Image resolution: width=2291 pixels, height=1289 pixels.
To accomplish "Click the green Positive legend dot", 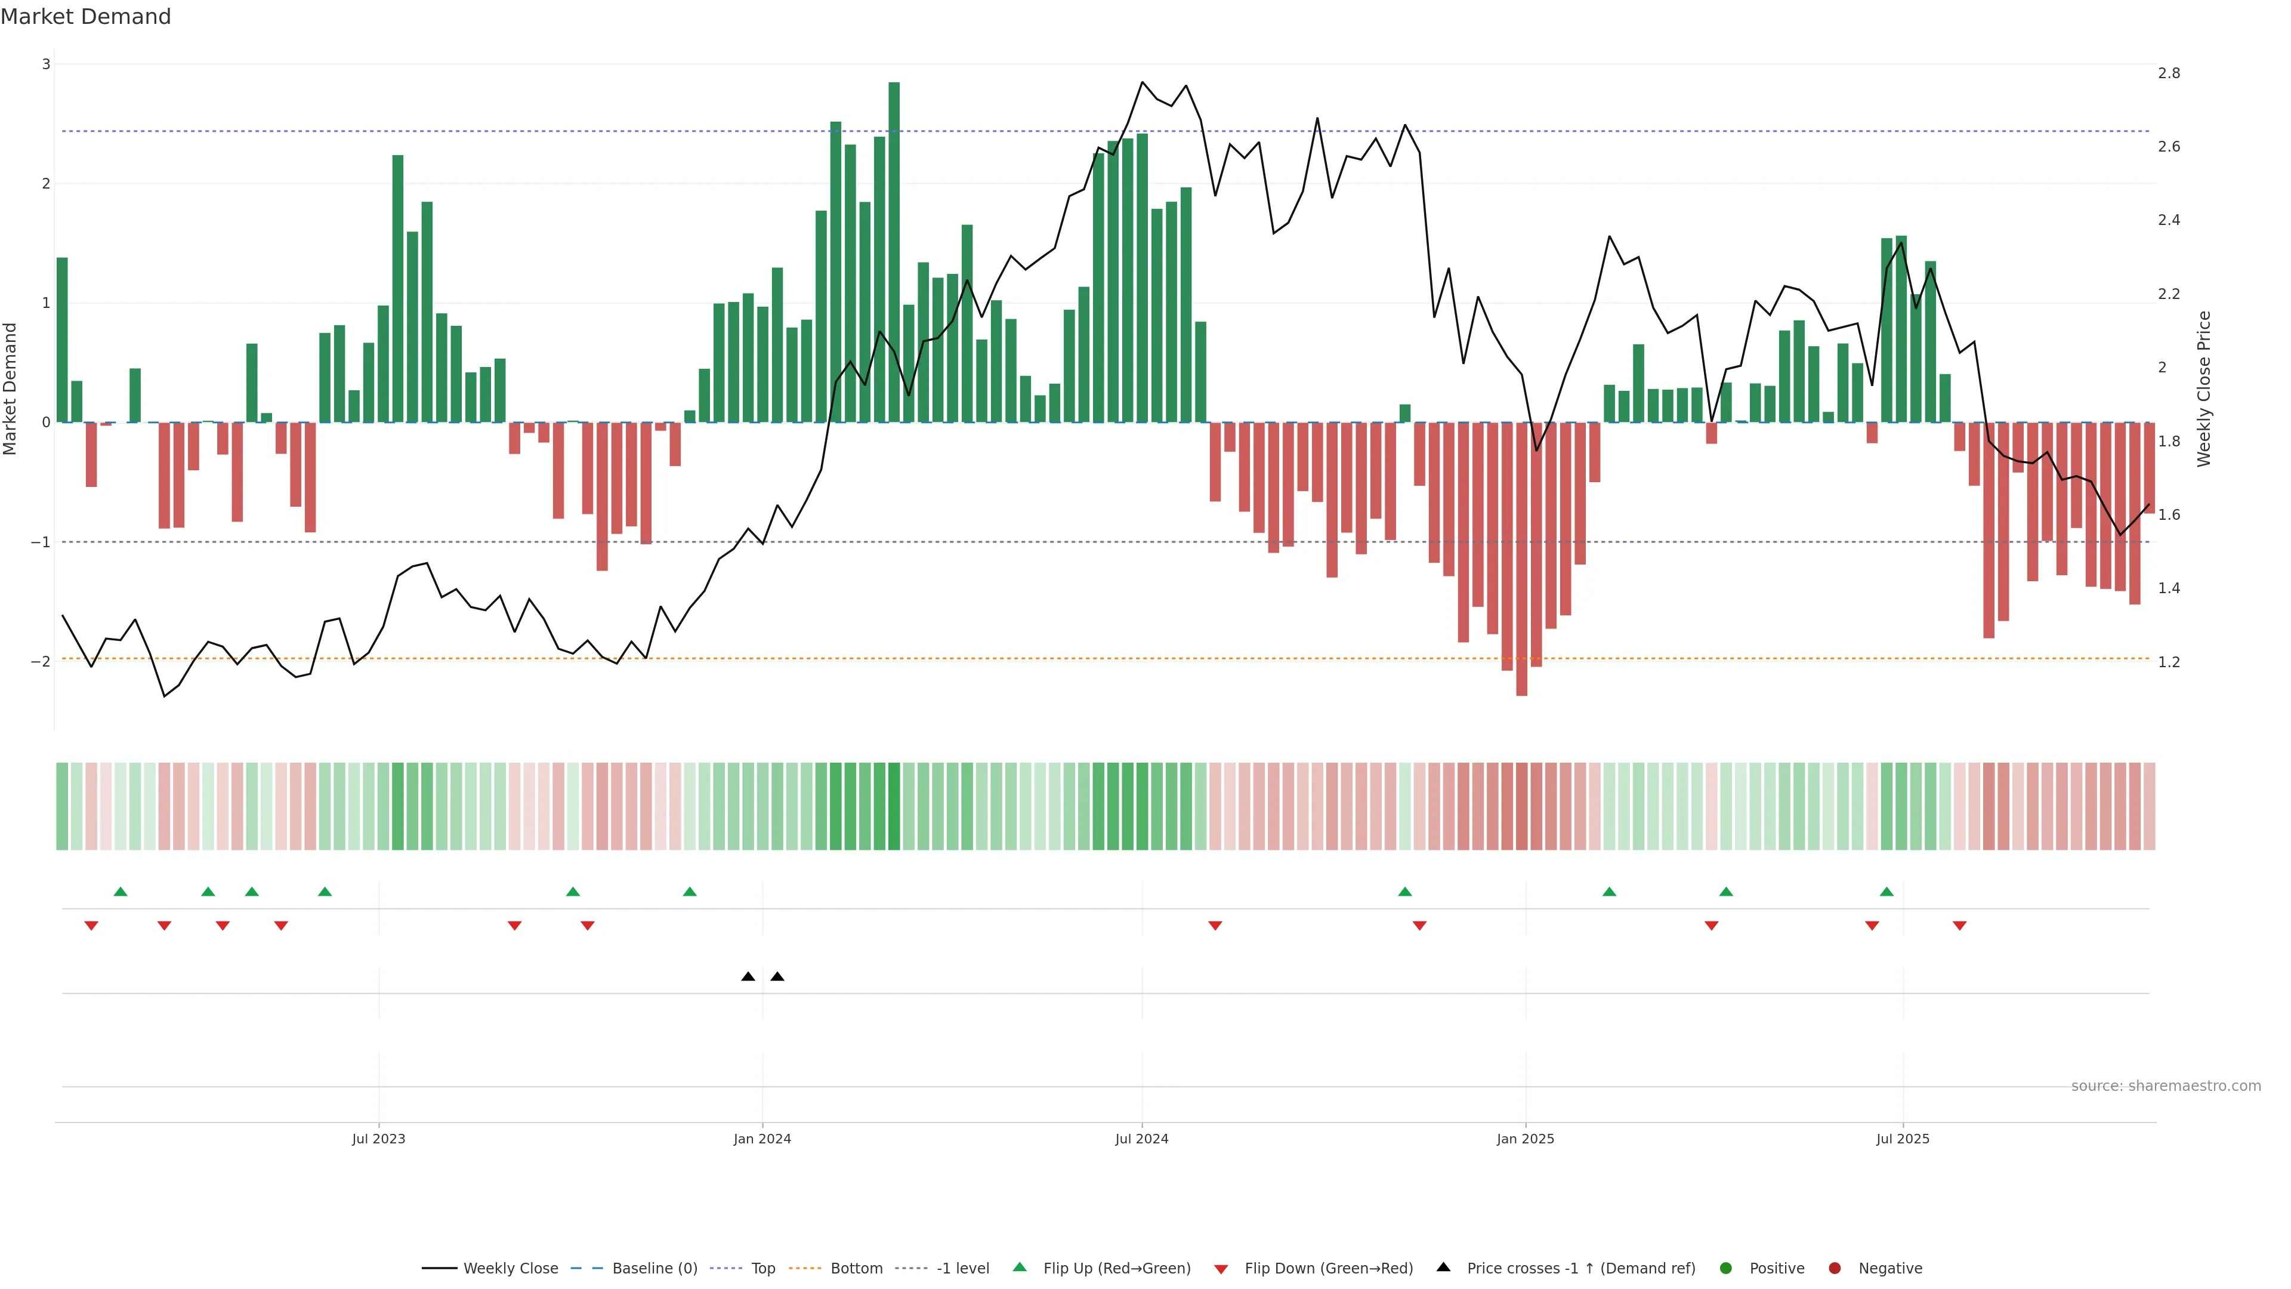I will pos(1726,1269).
